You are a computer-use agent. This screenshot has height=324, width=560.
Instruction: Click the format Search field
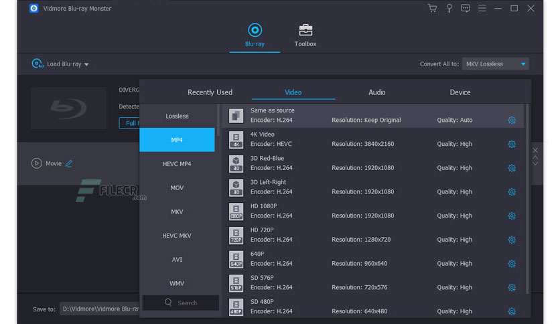point(181,303)
